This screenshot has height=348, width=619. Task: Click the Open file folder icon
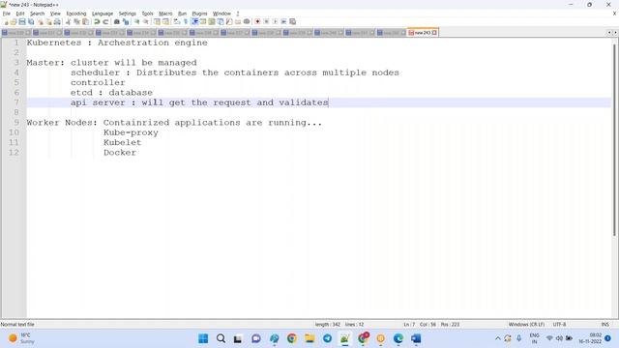(14, 21)
